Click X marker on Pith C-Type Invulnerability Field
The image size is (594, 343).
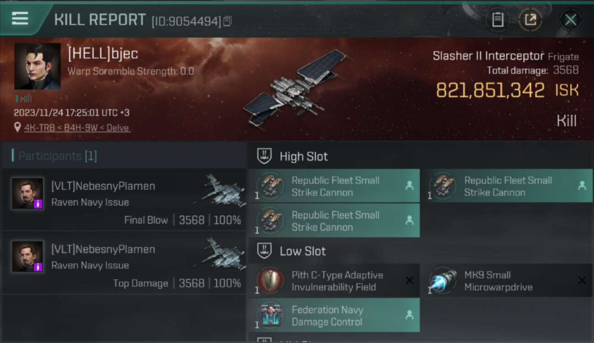click(x=409, y=280)
